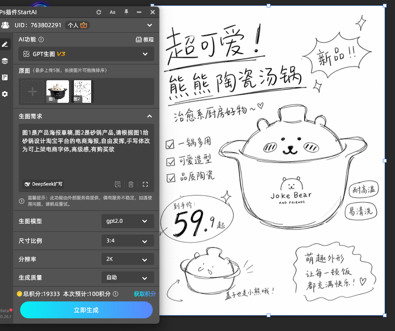Click the gold coin points icon

(19, 294)
